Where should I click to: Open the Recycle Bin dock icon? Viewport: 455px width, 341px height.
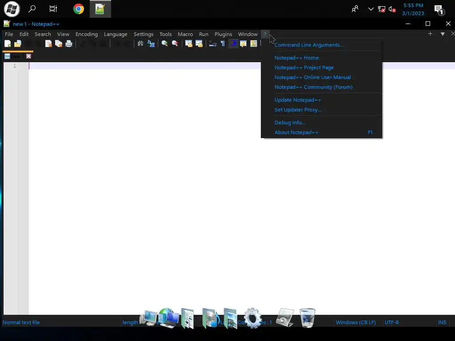point(307,318)
